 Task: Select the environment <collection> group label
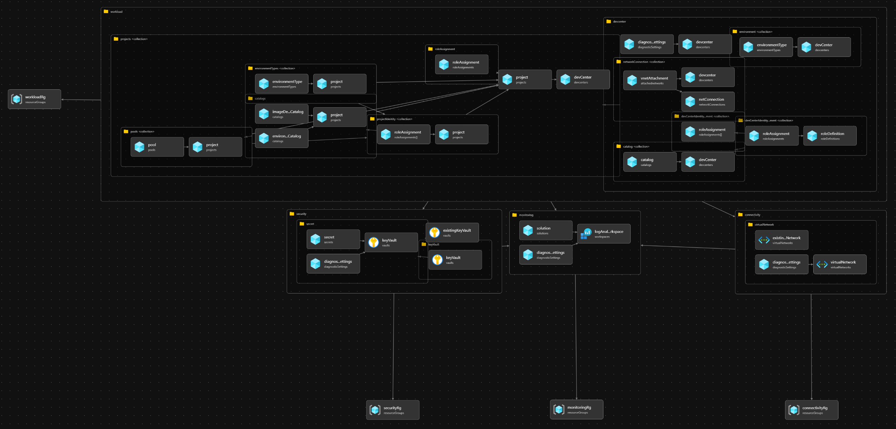coord(756,32)
